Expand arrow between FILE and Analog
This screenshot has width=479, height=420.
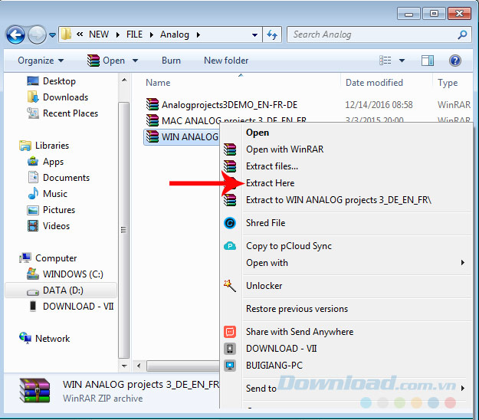[151, 34]
